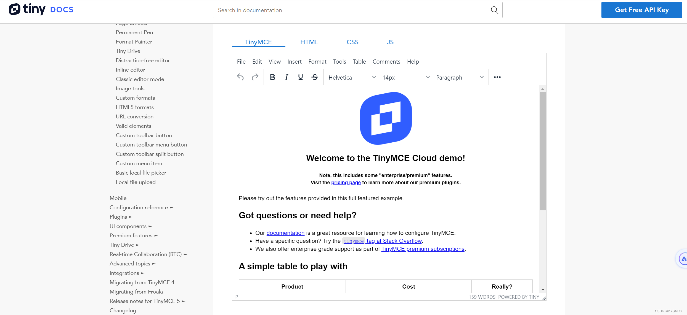Toggle italic formatting

[x=287, y=77]
